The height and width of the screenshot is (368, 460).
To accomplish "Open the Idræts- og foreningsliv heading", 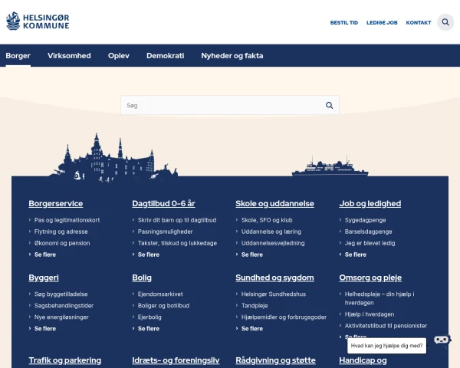I will pos(176,360).
